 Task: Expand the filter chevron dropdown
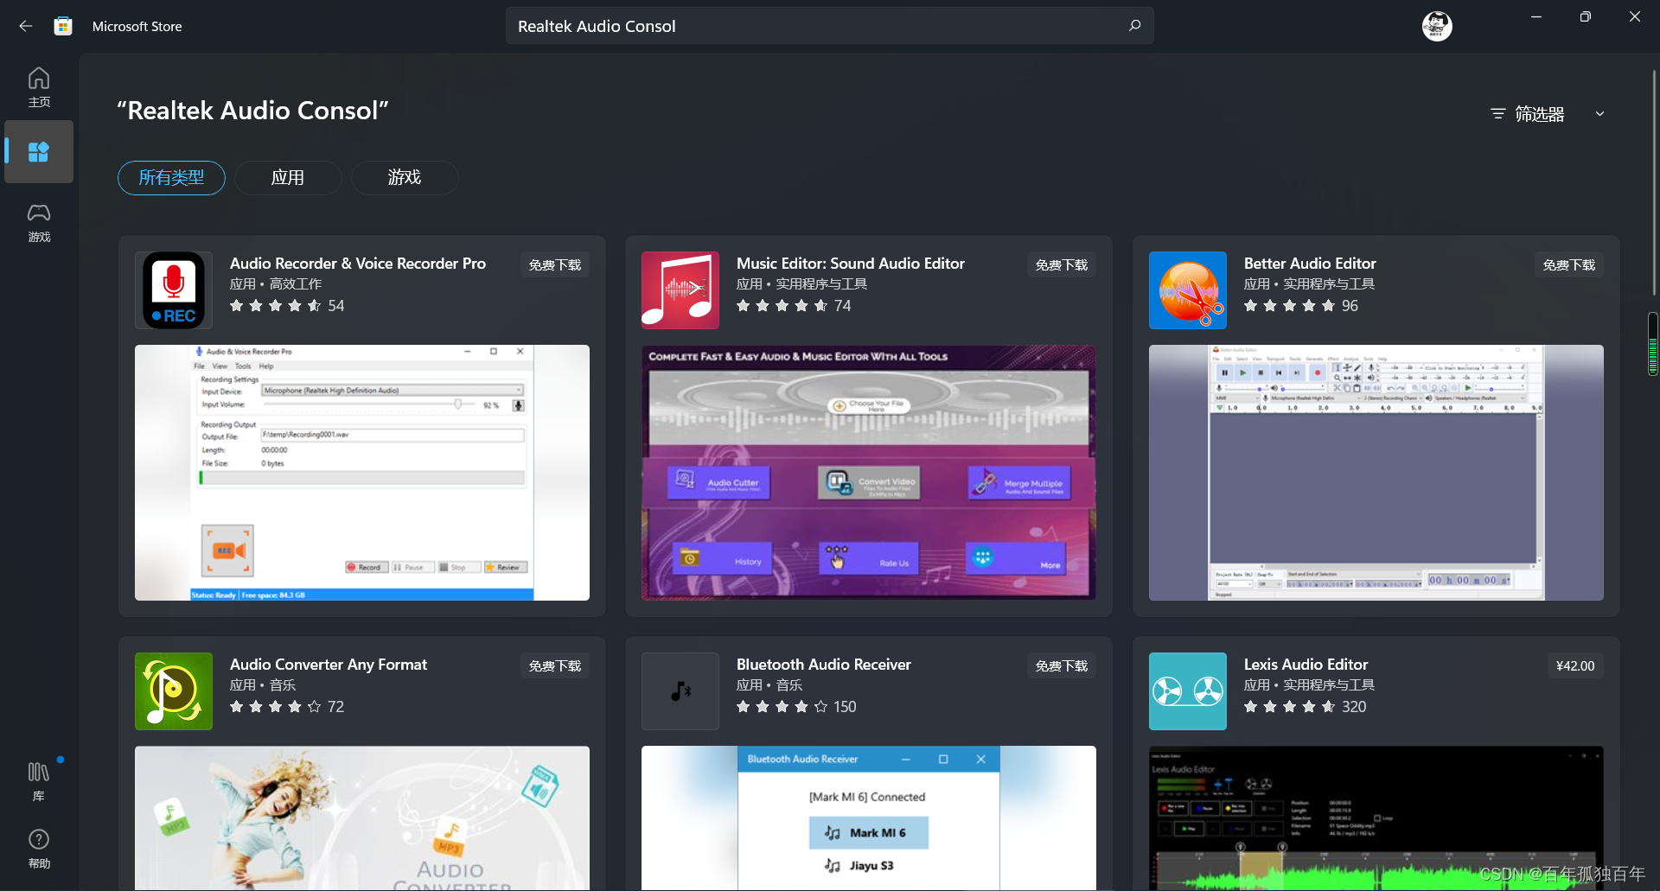1599,114
